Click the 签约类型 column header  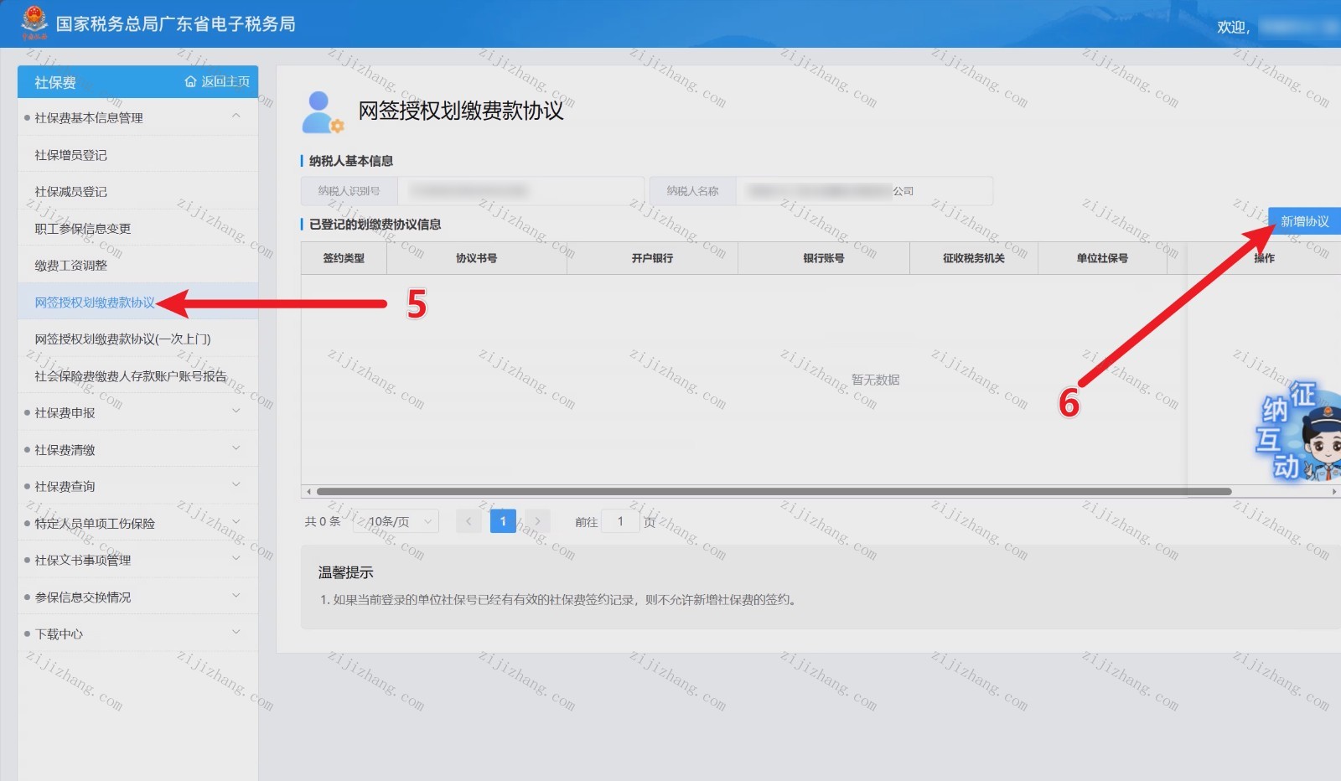click(x=344, y=258)
